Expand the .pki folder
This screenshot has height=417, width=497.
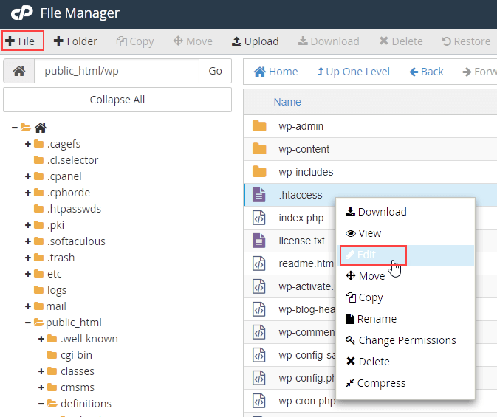click(x=28, y=225)
